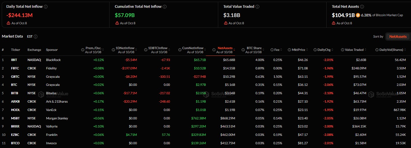Click the -$27.94B cumulative inflow value
The height and width of the screenshot is (148, 411).
click(199, 77)
